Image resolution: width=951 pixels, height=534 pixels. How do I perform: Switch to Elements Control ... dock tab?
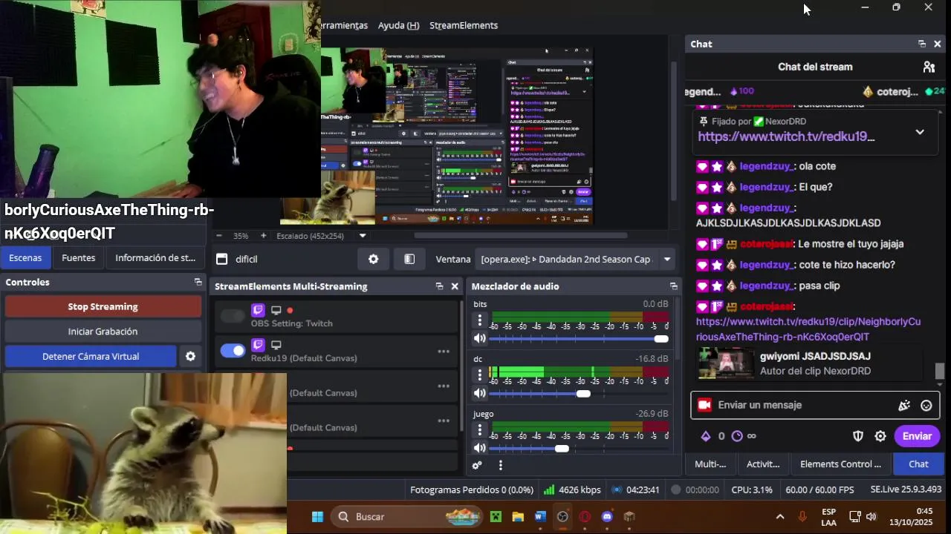pos(840,464)
